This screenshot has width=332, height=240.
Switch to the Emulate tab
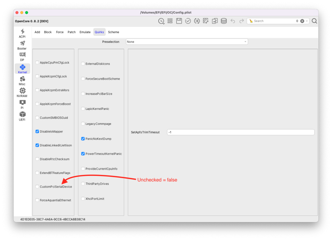tap(85, 32)
